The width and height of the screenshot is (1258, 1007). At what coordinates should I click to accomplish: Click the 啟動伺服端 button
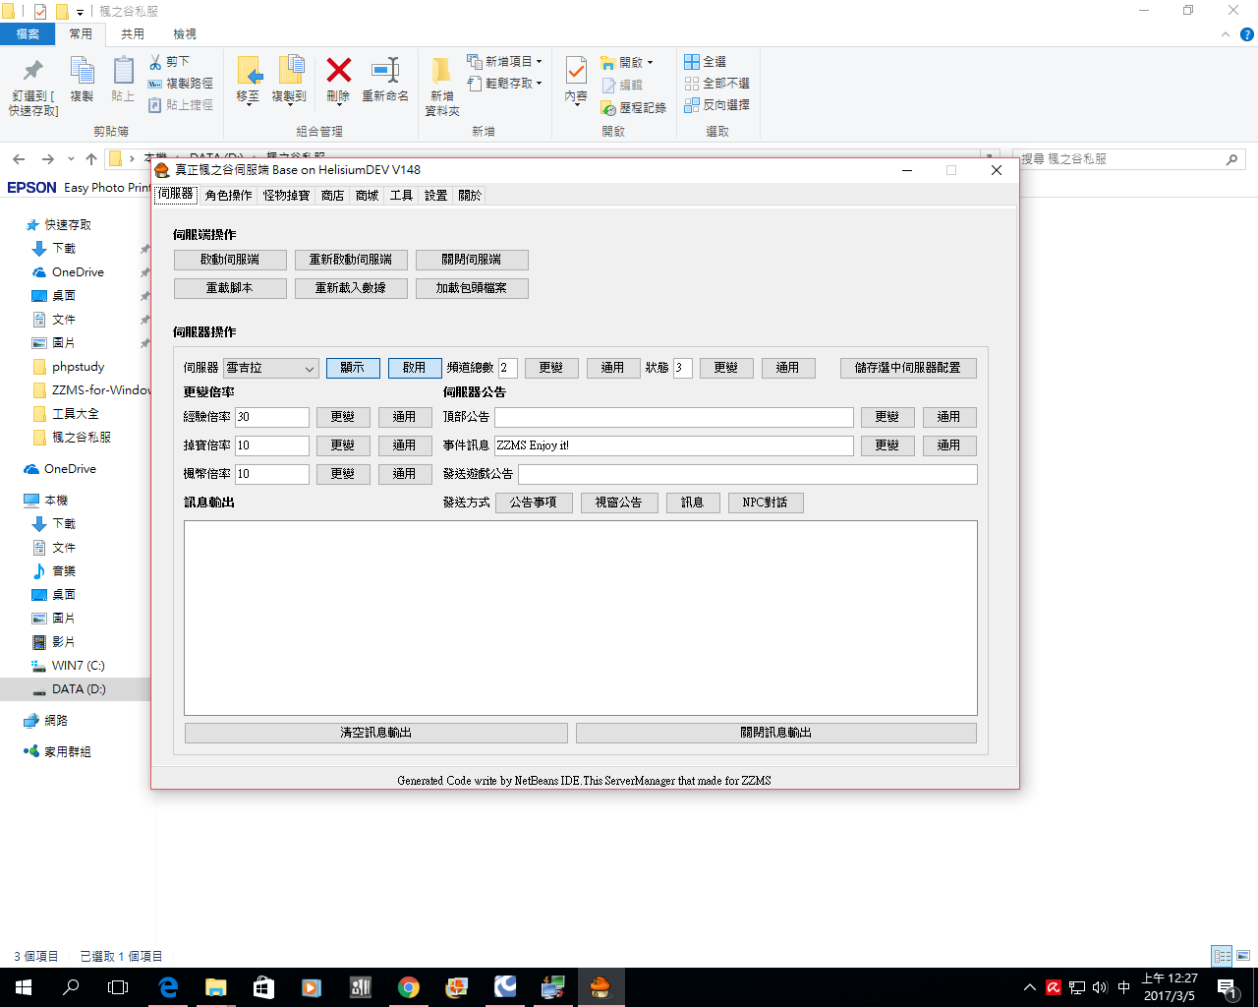(x=230, y=260)
